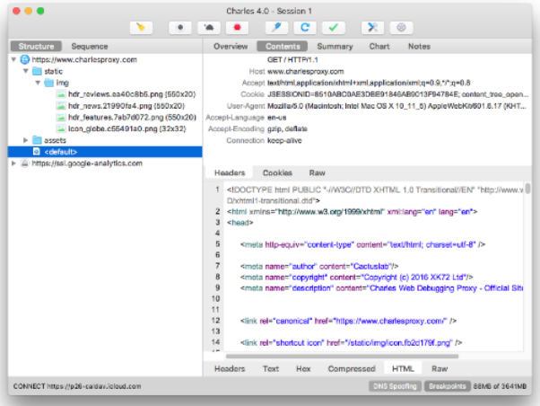
Task: Open request Raw tab beside Cookies
Action: point(317,172)
